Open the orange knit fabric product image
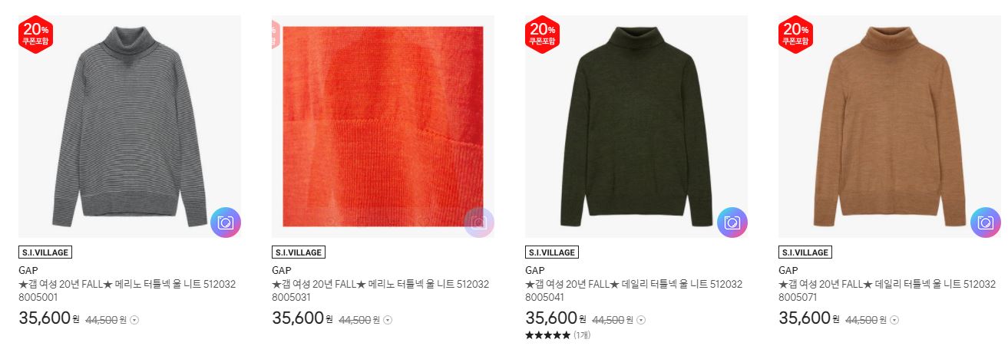 click(x=383, y=127)
